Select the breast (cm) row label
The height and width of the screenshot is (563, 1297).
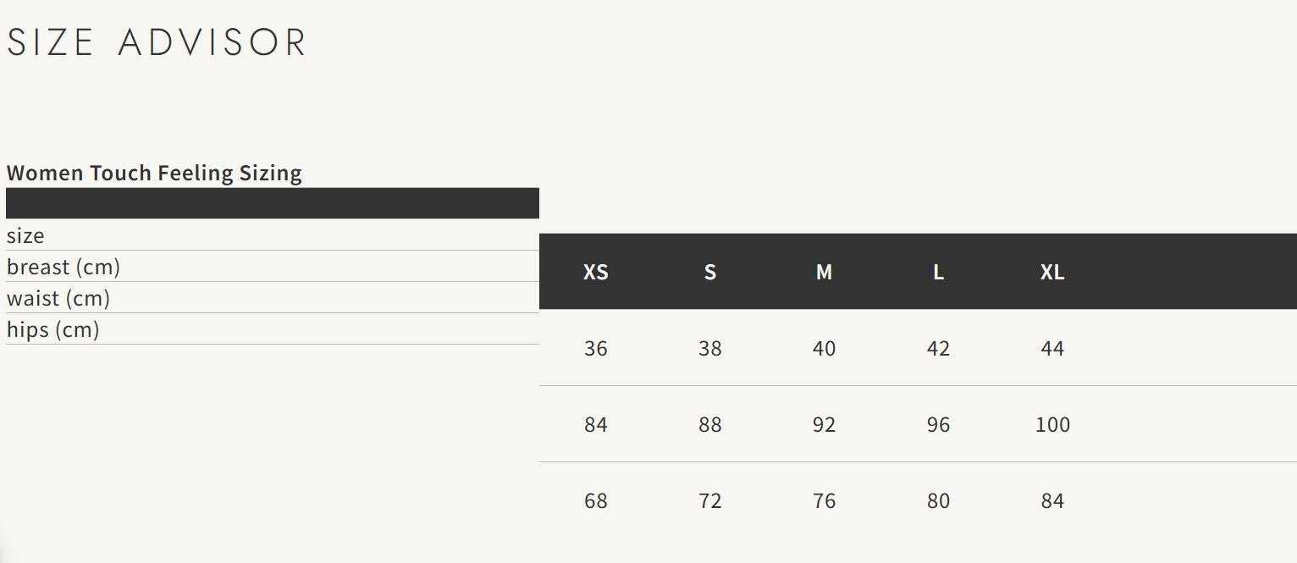pyautogui.click(x=63, y=267)
